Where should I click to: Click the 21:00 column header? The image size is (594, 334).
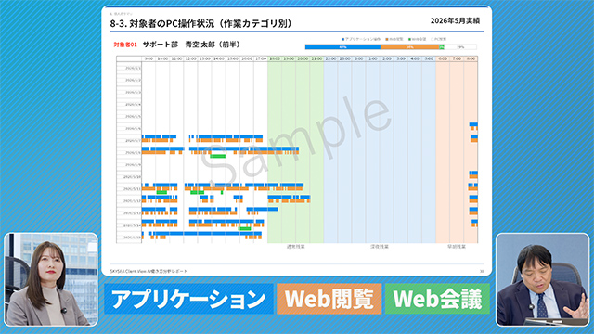click(x=316, y=58)
